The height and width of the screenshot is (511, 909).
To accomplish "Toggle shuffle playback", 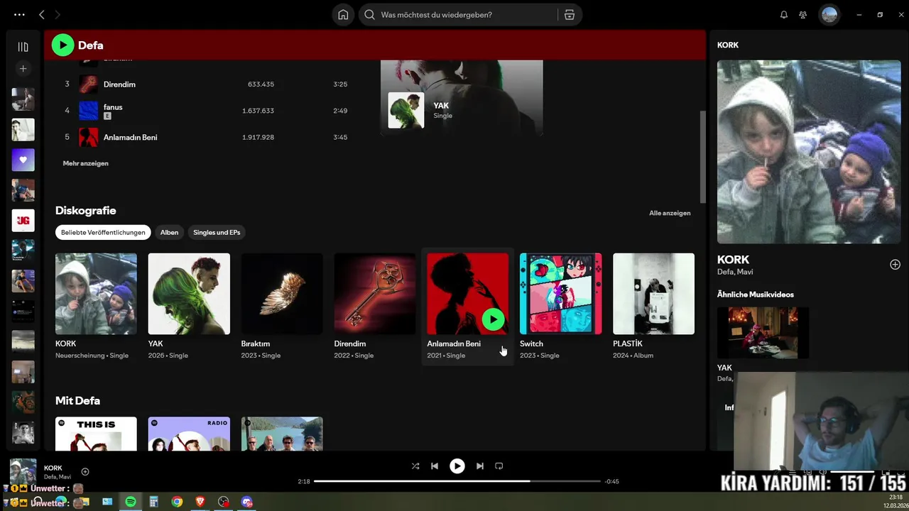I will point(415,466).
